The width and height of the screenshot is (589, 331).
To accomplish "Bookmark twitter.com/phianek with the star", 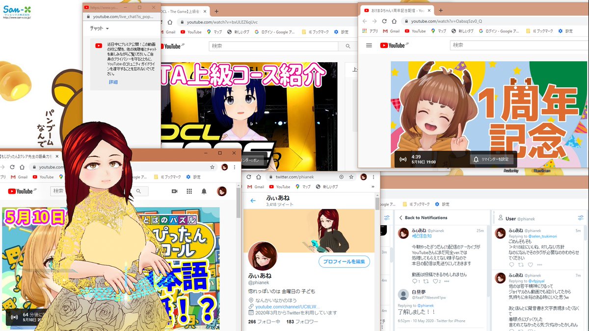I will click(352, 177).
